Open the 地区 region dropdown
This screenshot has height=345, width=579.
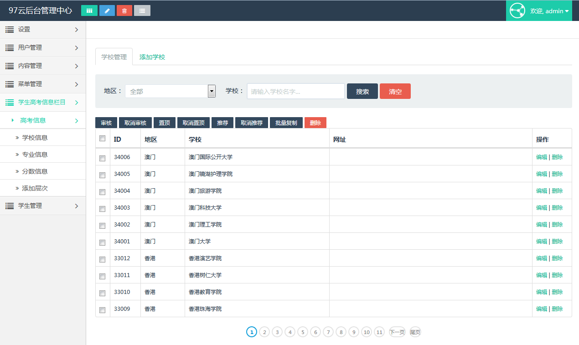[x=171, y=91]
